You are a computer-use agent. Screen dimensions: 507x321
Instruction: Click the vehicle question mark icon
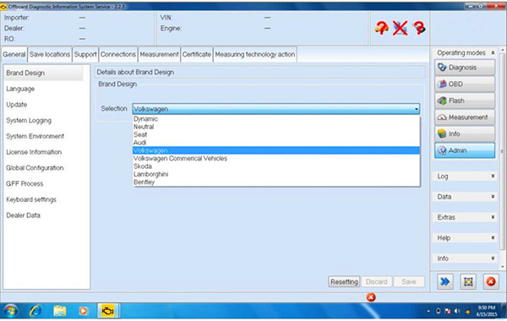(382, 28)
